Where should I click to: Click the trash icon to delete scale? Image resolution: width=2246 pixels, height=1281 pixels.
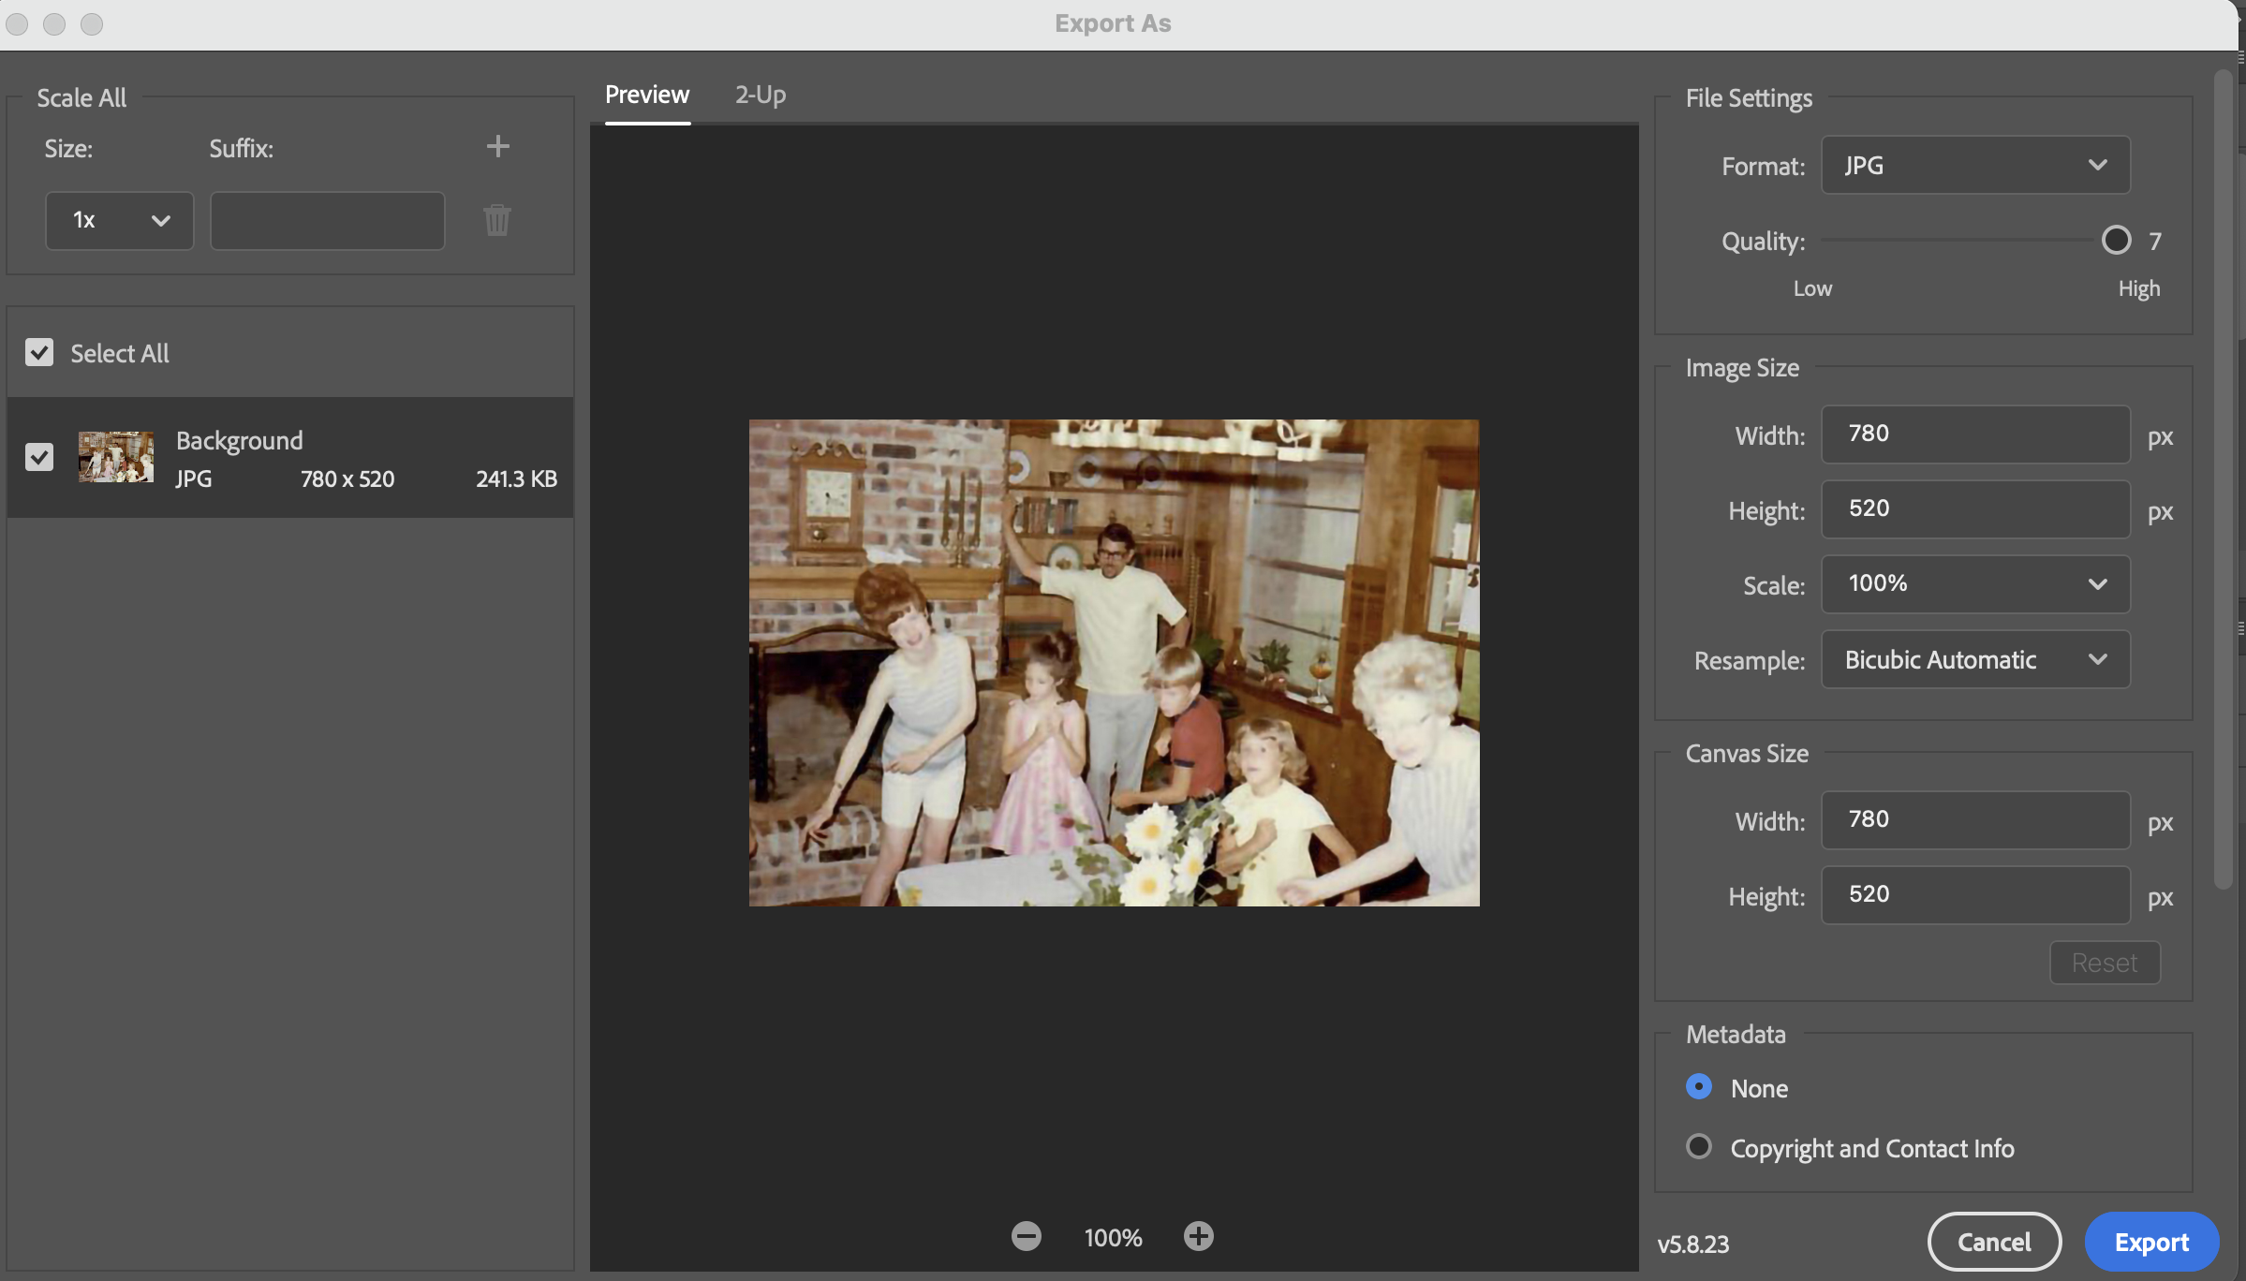pos(497,221)
